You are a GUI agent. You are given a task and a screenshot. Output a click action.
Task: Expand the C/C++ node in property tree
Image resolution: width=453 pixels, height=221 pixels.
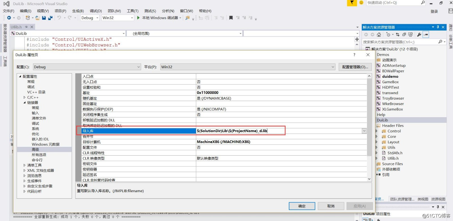tap(24, 97)
